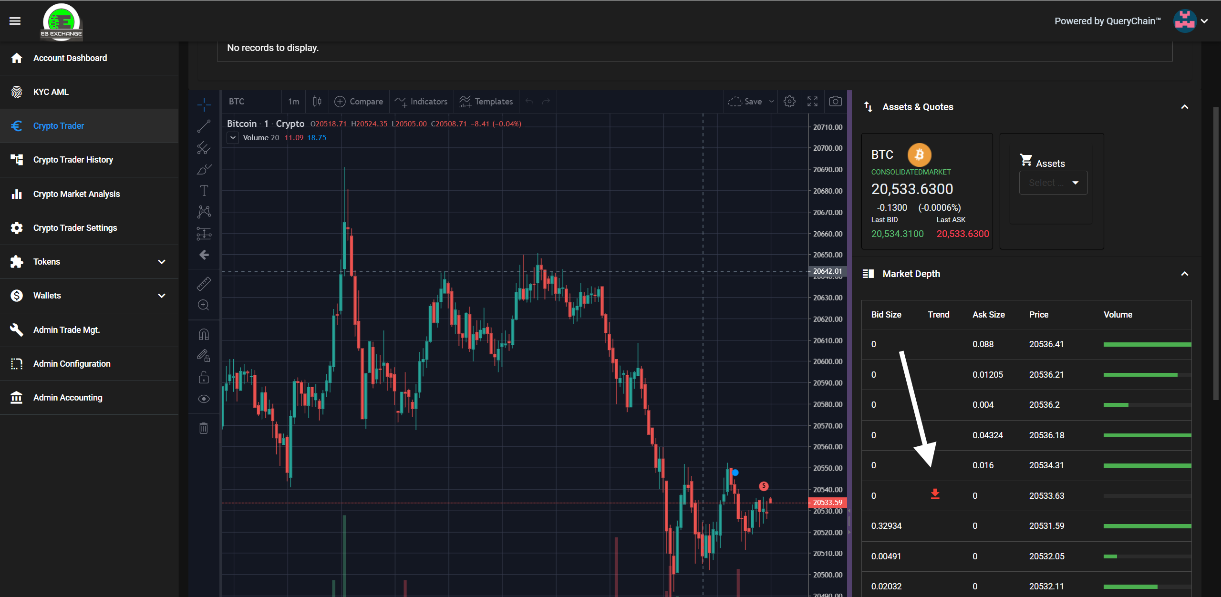Viewport: 1221px width, 597px height.
Task: Click the 20533.59 current price label on axis
Action: pos(828,503)
